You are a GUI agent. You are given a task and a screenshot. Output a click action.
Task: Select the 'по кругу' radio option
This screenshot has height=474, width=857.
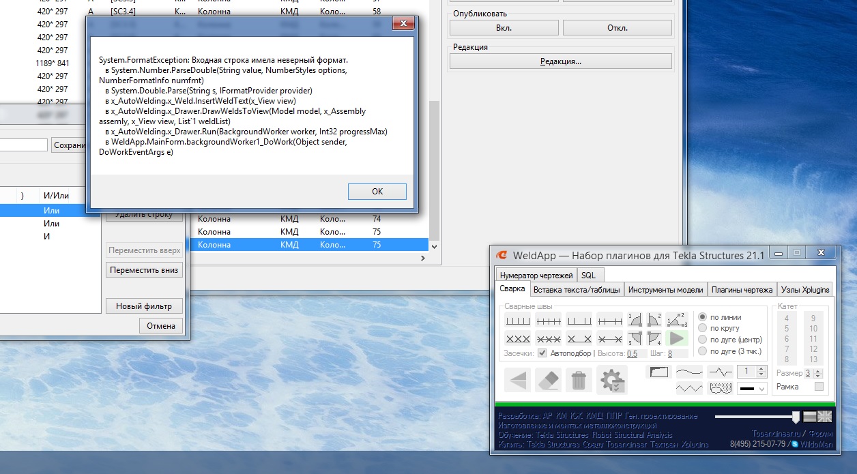[703, 328]
